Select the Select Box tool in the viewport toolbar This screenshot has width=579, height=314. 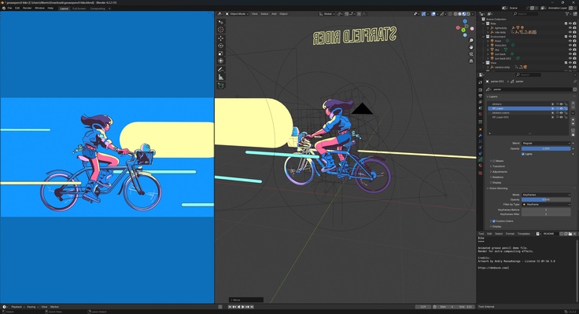coord(221,22)
